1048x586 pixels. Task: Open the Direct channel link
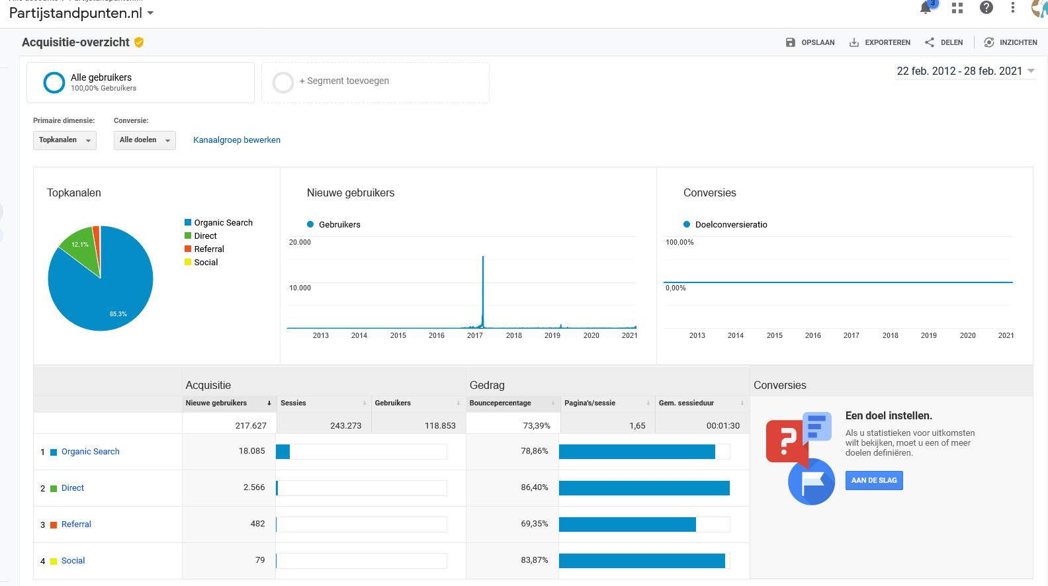tap(73, 488)
